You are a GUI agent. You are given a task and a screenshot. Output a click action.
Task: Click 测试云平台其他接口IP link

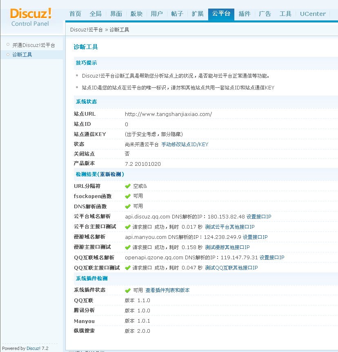230,227
